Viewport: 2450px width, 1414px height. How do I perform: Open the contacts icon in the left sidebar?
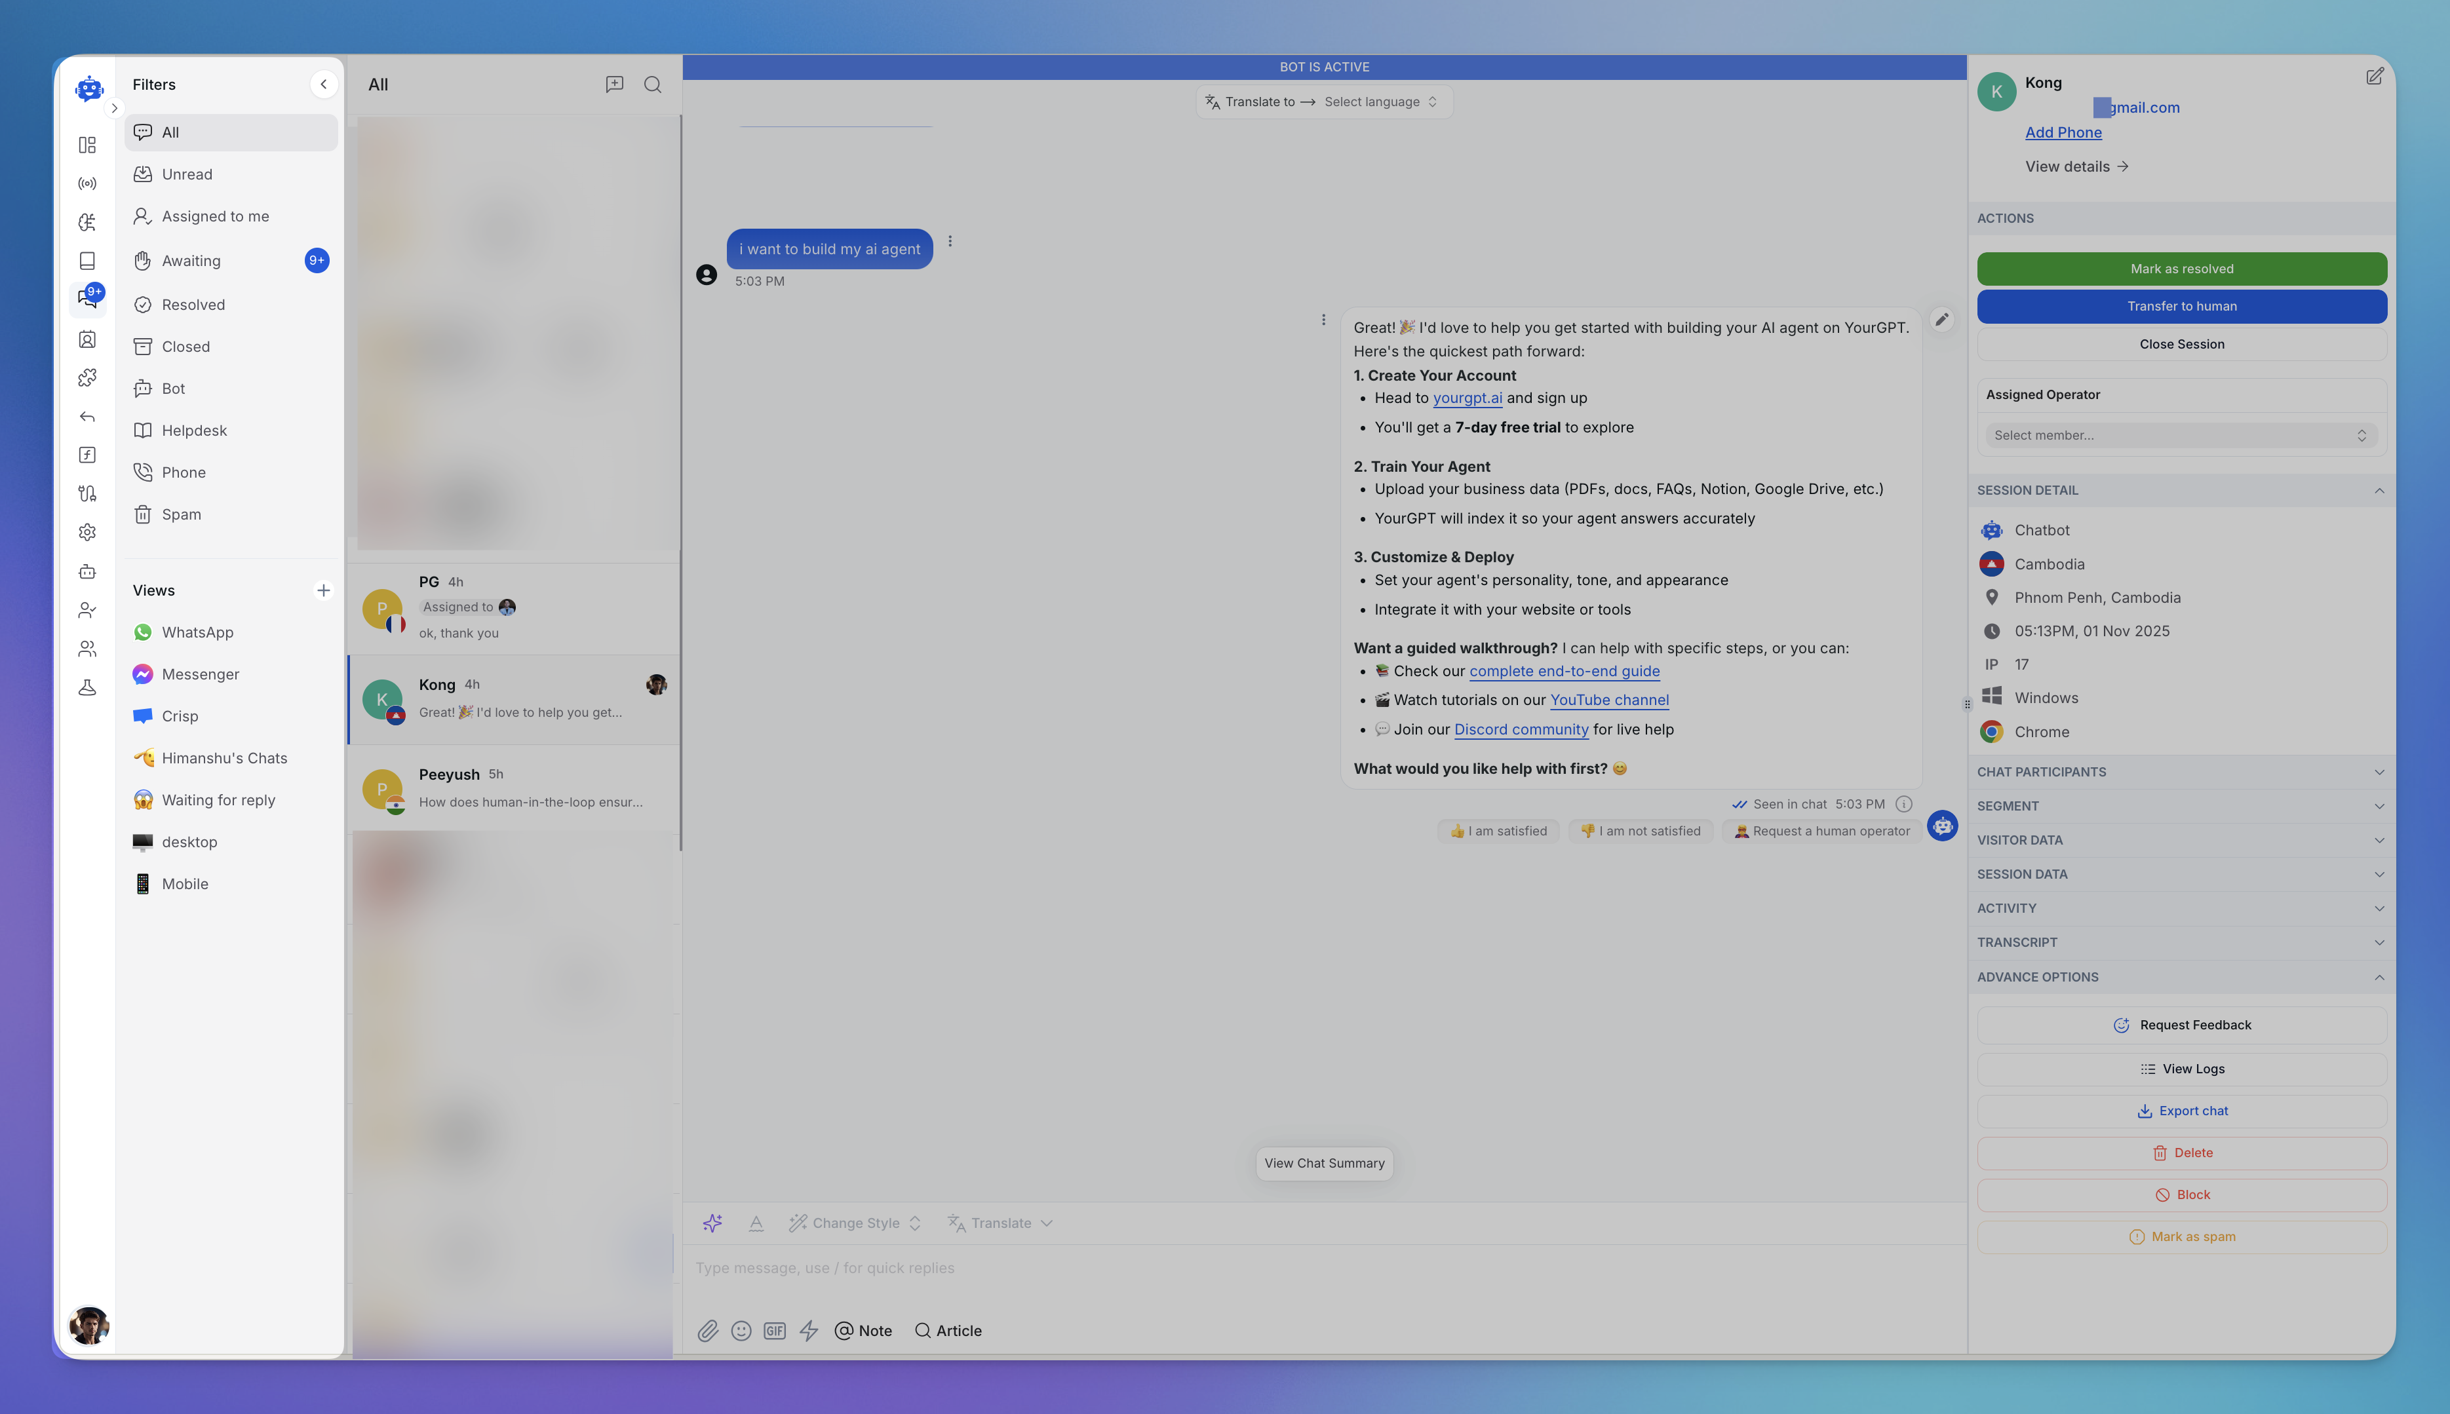(87, 339)
